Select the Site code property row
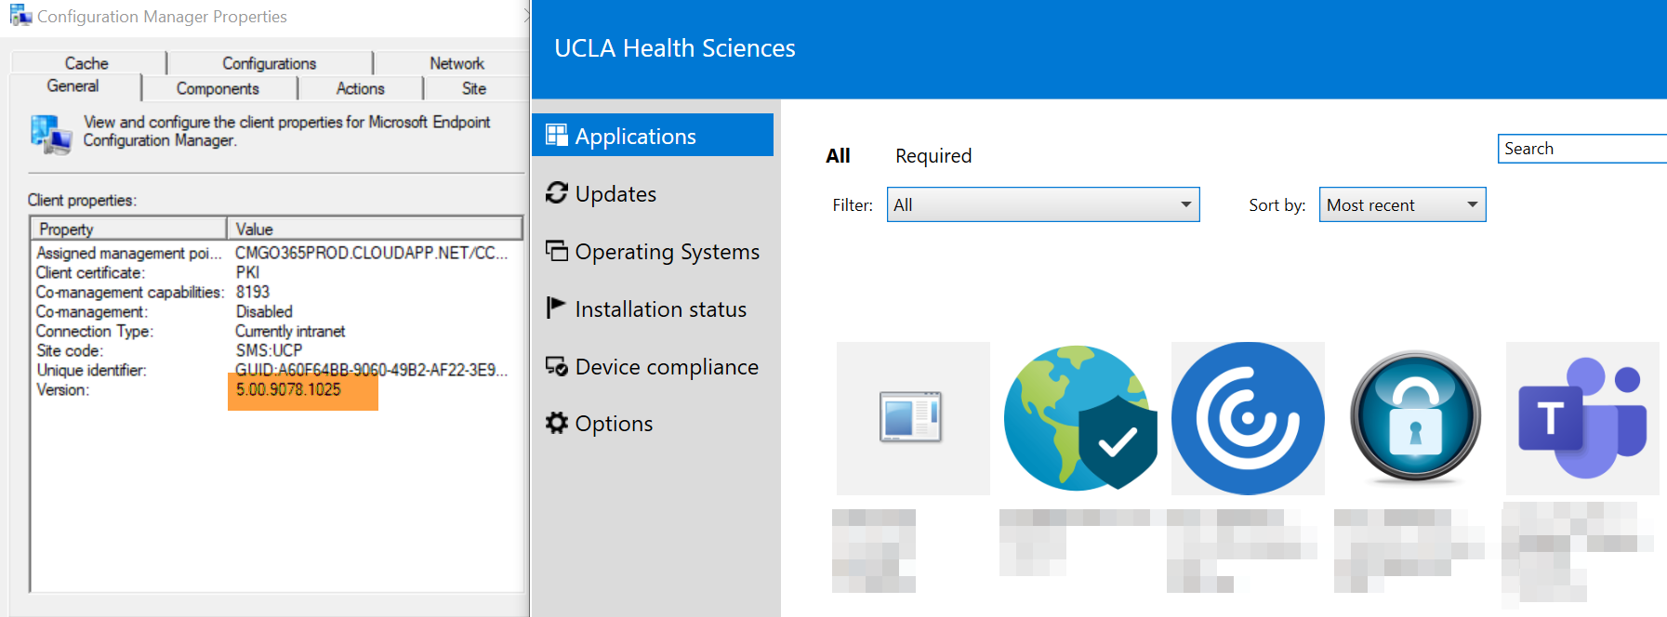 (276, 350)
